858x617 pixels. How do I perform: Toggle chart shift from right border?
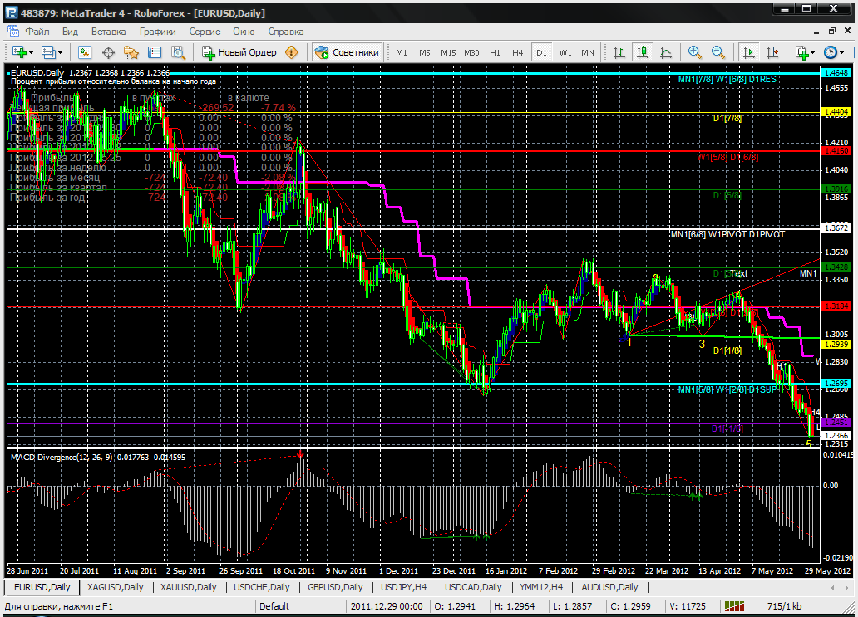pyautogui.click(x=772, y=52)
